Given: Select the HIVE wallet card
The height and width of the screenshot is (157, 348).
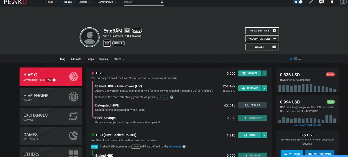Looking at the screenshot, I should pyautogui.click(x=51, y=77).
